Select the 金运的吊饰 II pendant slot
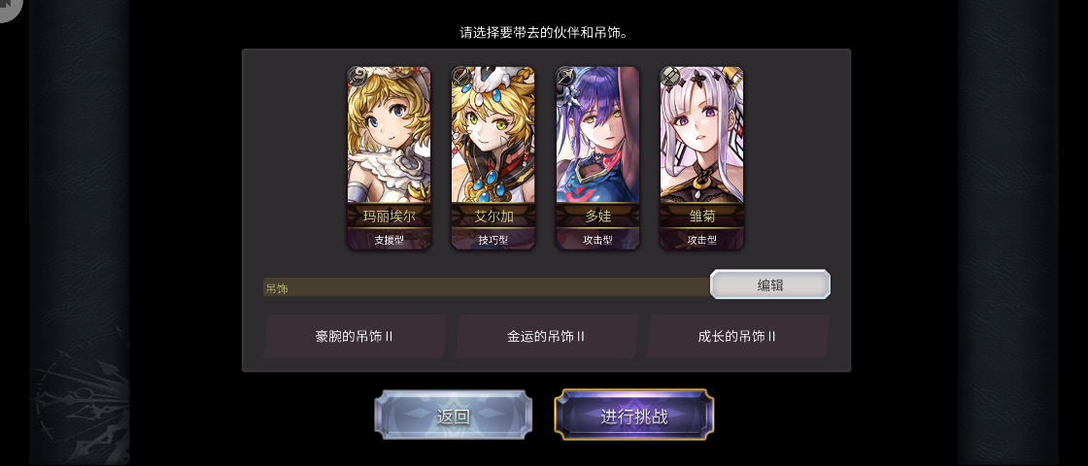 click(546, 336)
